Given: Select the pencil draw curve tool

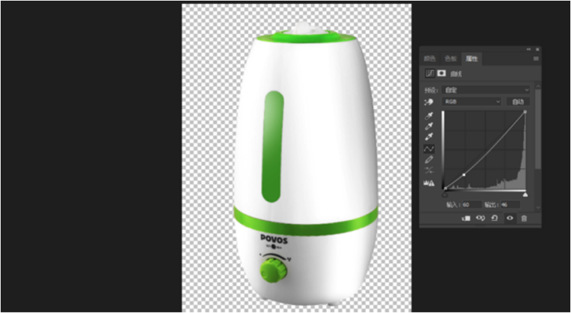Looking at the screenshot, I should point(429,160).
